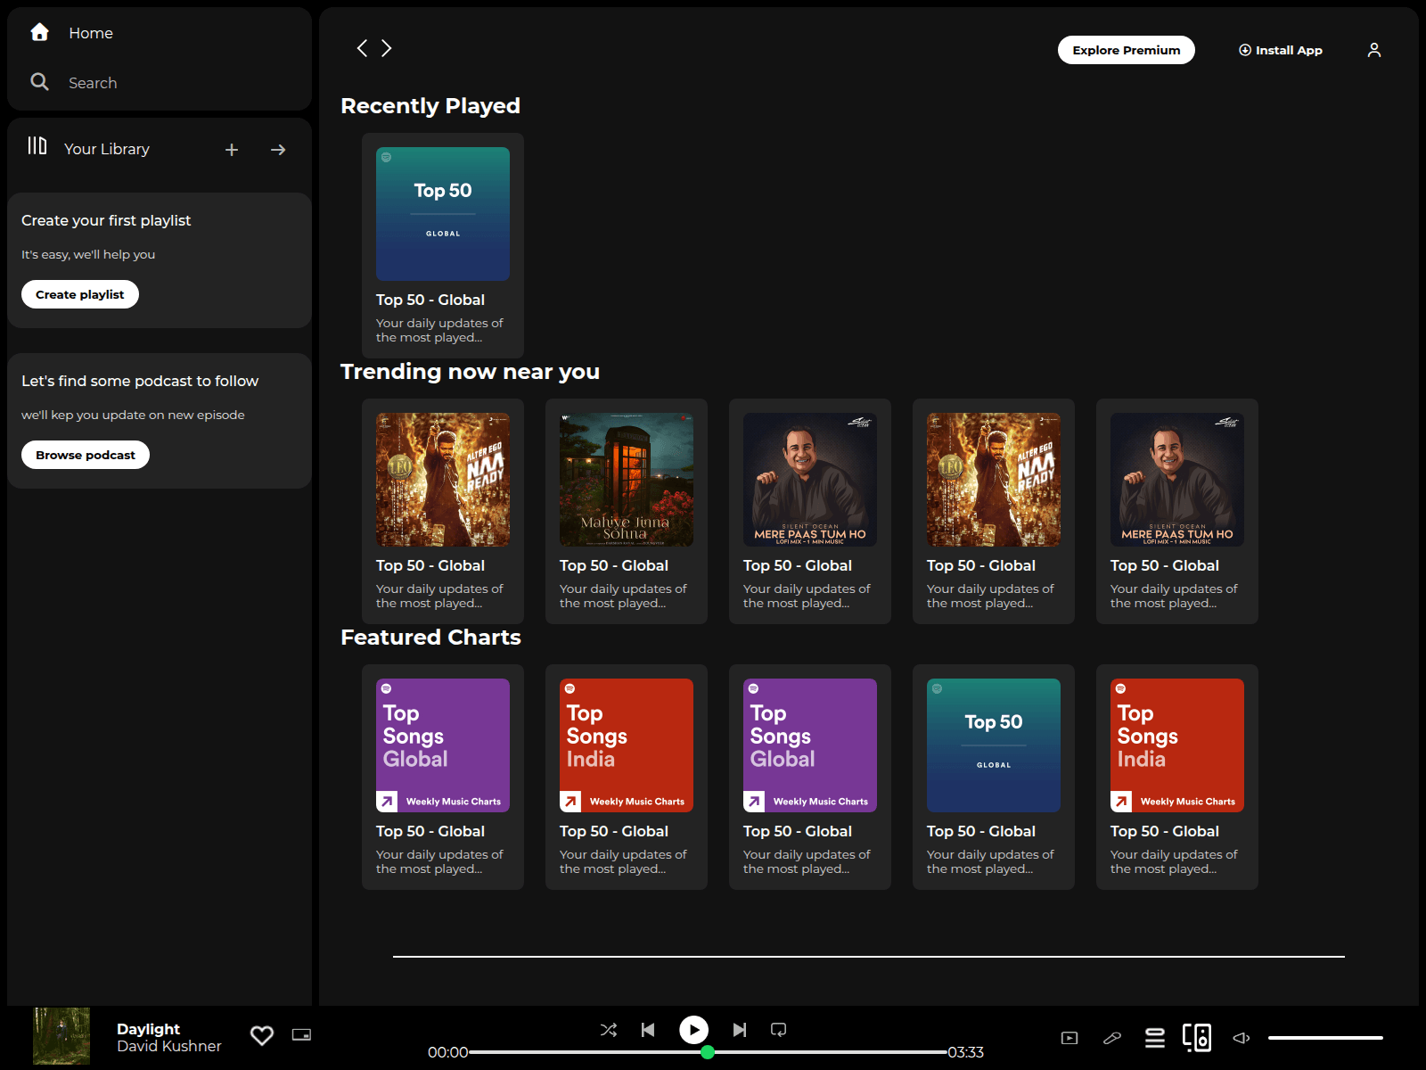Screen dimensions: 1426x1070
Task: Open the first Mere Paas Tum Ho card
Action: 810,511
